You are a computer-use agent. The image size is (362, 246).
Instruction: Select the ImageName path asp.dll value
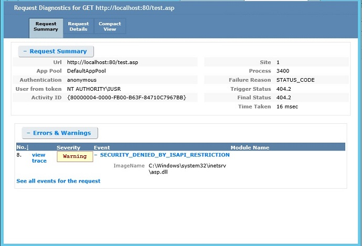[187, 169]
